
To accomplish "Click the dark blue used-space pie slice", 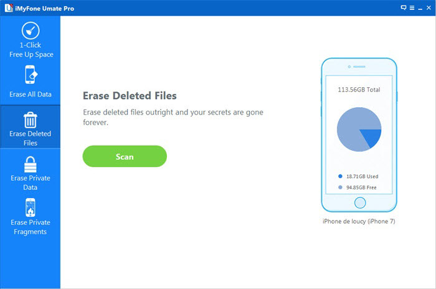I will click(372, 138).
